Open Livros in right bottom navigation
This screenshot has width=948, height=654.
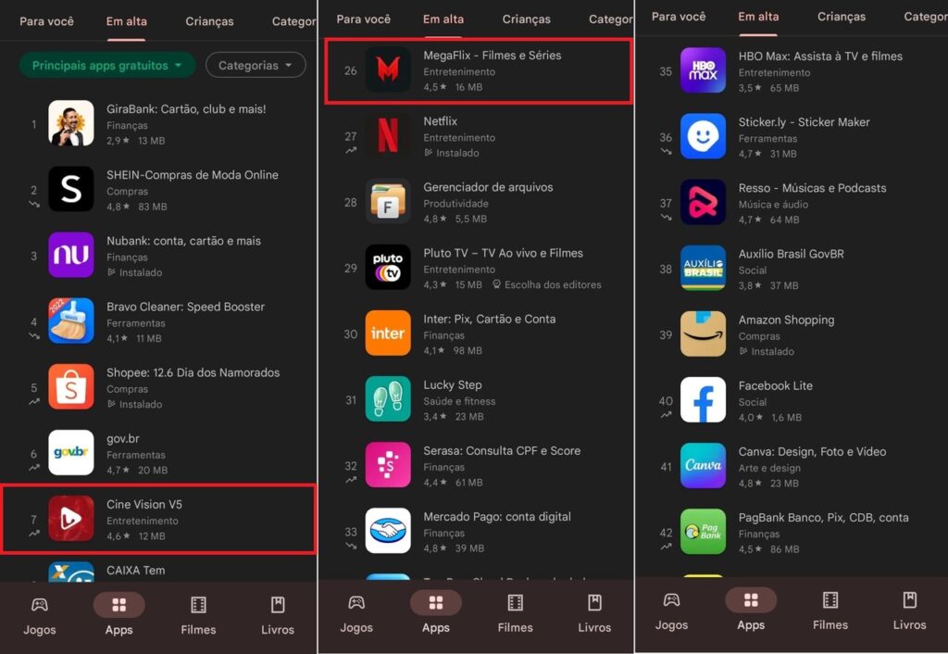pyautogui.click(x=909, y=611)
